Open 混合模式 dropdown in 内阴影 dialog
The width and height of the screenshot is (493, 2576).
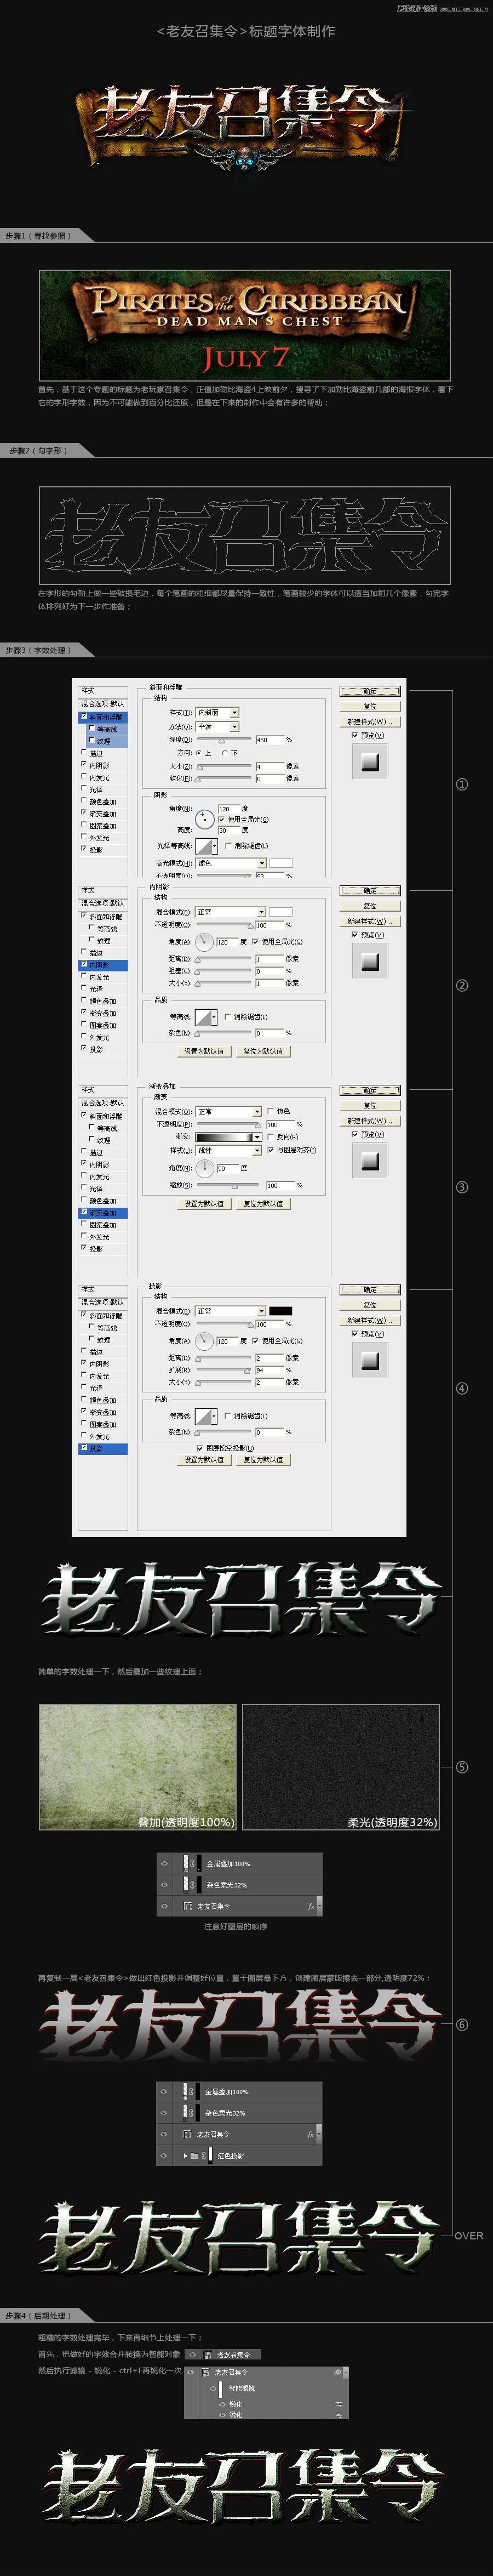tap(231, 912)
